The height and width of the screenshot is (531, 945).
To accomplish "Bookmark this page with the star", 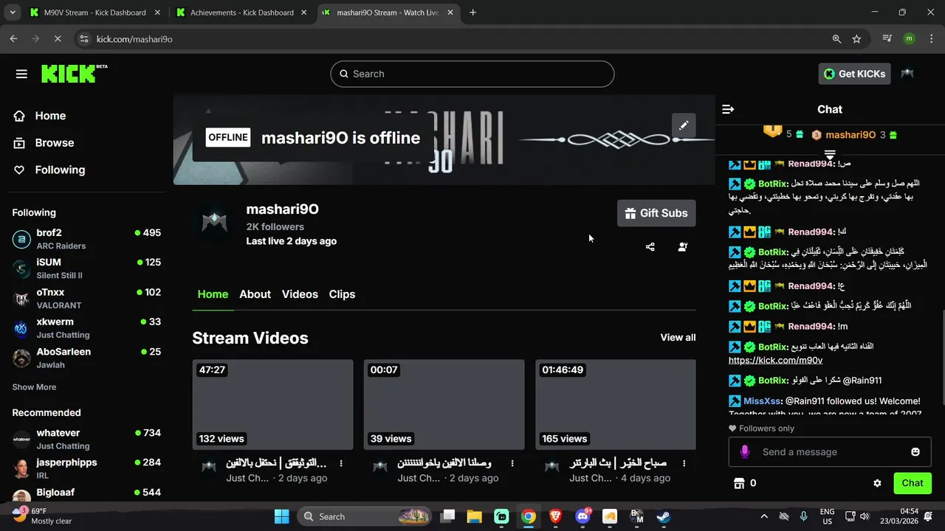I will 856,38.
